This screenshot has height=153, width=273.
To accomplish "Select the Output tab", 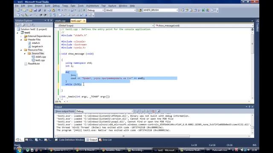I will [x=92, y=140].
